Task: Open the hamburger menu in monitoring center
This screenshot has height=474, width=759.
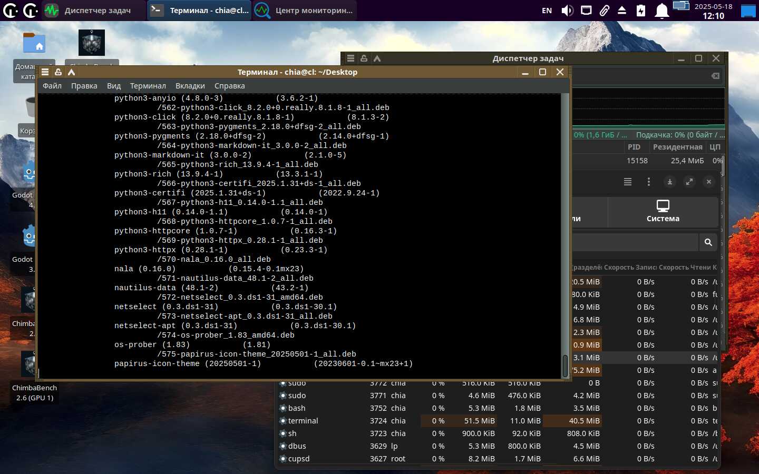Action: tap(627, 182)
